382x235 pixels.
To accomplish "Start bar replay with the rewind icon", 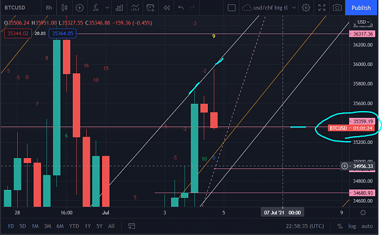I will click(166, 8).
